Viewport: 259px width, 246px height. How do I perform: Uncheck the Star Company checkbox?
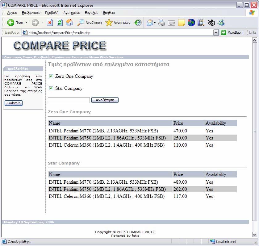(51, 88)
